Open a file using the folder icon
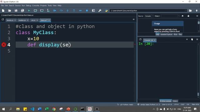The width and height of the screenshot is (200, 112). pyautogui.click(x=10, y=11)
